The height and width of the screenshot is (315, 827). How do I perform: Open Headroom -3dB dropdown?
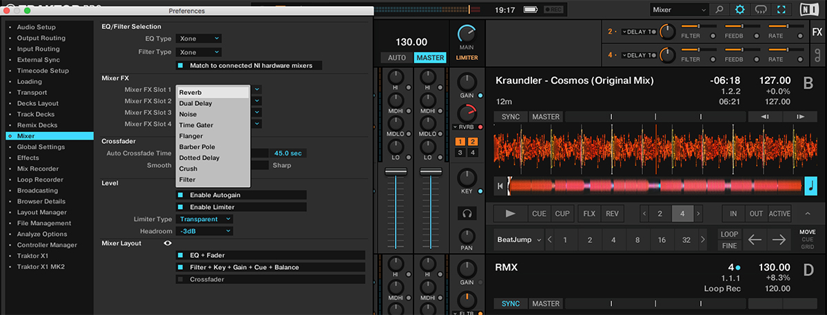click(204, 232)
